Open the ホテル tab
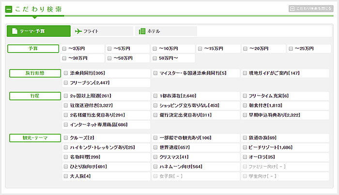This screenshot has width=339, height=195. 166,31
